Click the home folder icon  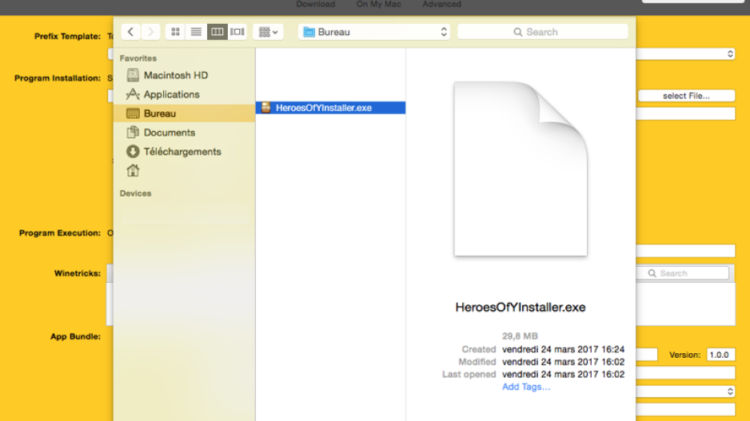[x=133, y=170]
